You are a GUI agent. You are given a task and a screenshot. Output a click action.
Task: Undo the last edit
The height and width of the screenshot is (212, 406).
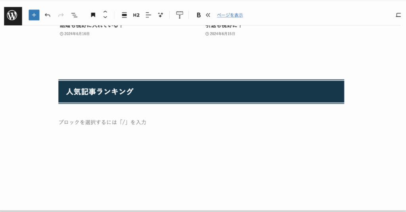click(48, 15)
